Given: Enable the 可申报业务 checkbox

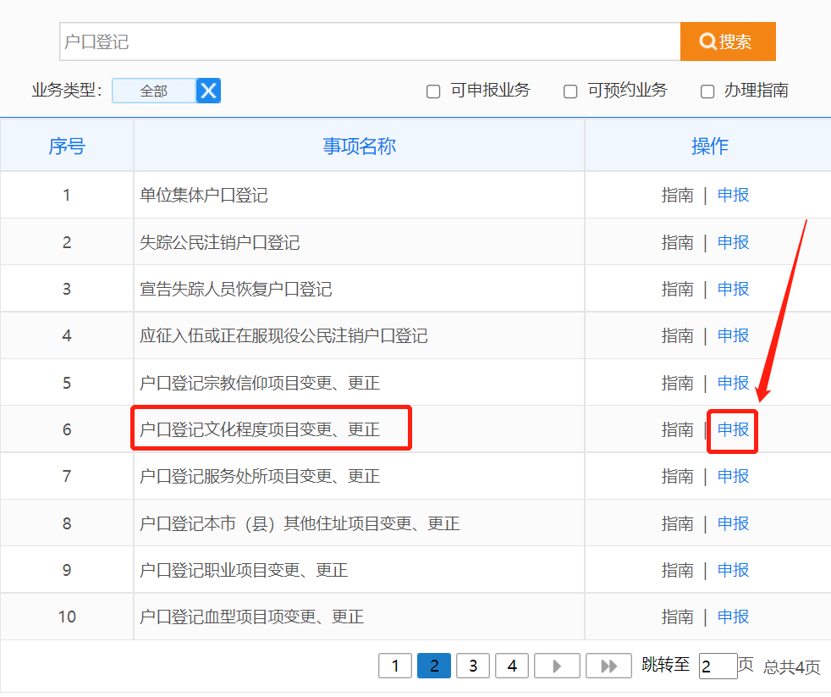Looking at the screenshot, I should [x=433, y=91].
